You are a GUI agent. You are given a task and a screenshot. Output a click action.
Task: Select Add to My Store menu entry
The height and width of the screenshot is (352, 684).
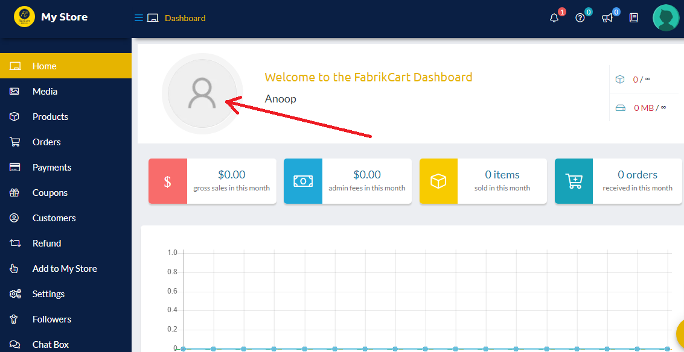[x=66, y=268]
